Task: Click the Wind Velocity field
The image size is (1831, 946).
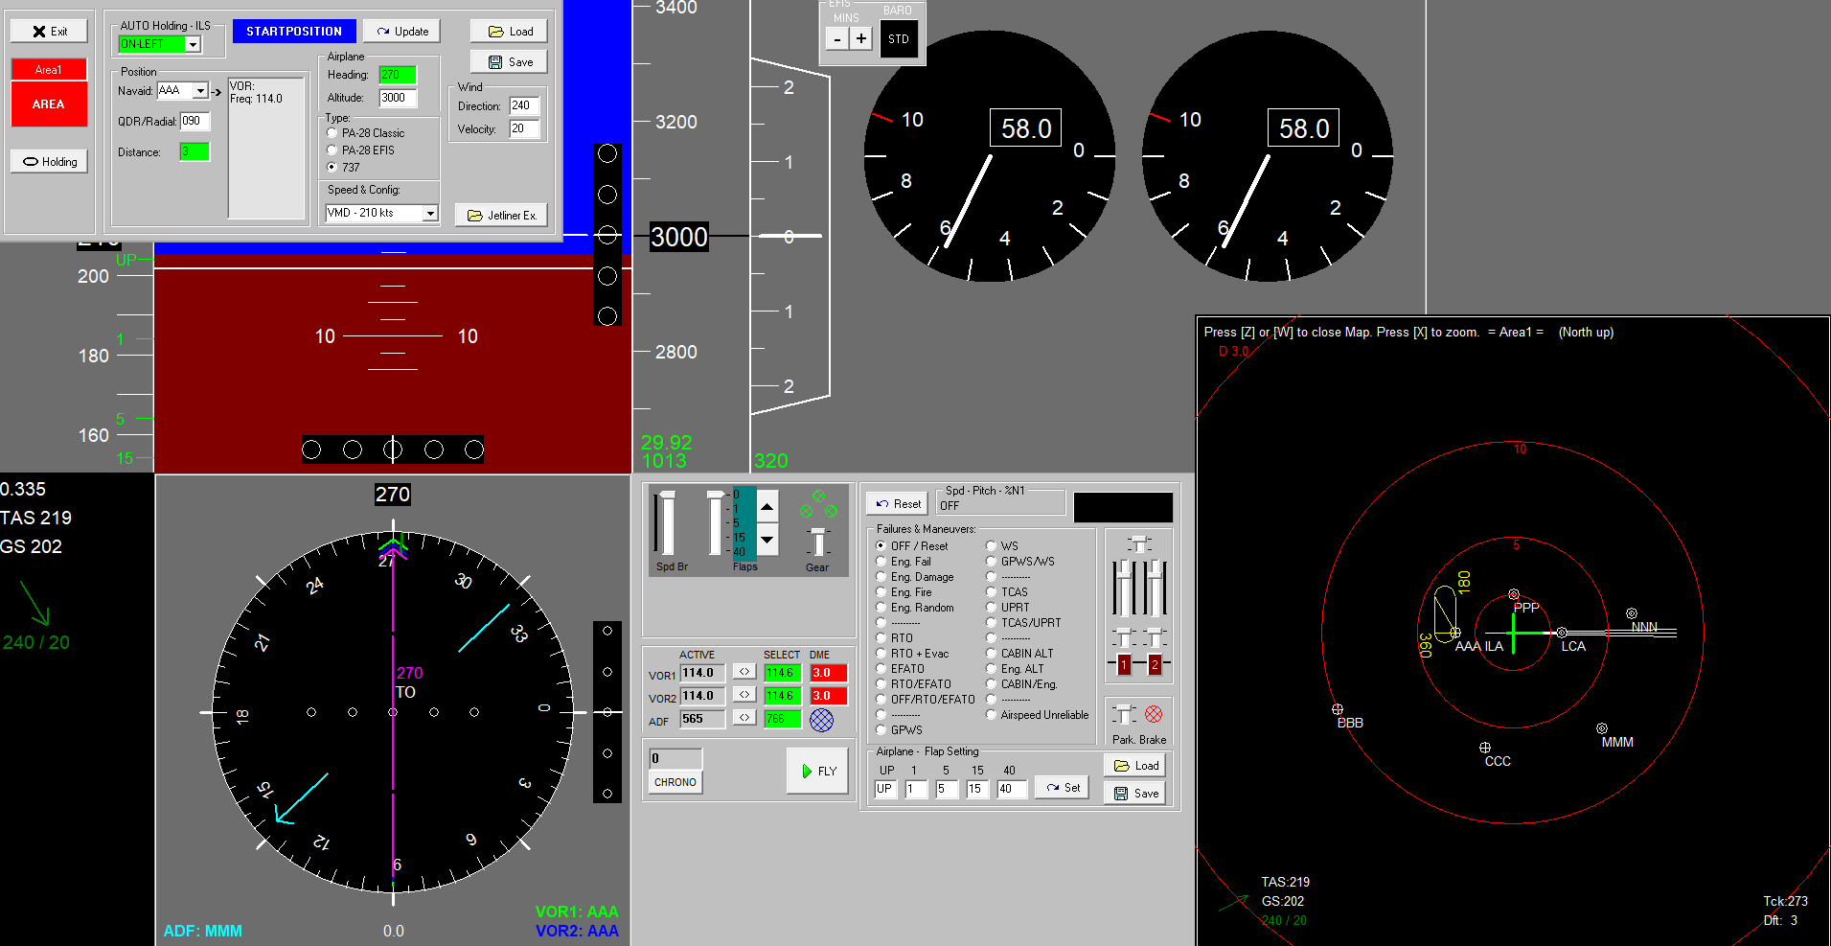Action: click(524, 129)
